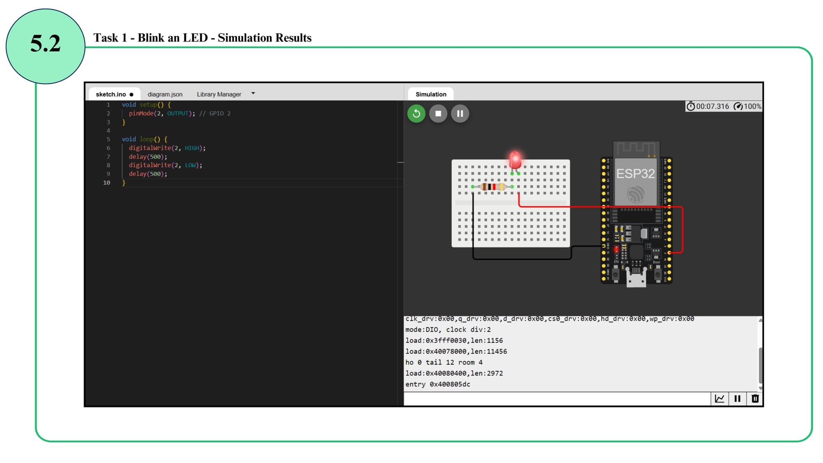
Task: Open the serial plotter graph icon
Action: click(x=719, y=398)
